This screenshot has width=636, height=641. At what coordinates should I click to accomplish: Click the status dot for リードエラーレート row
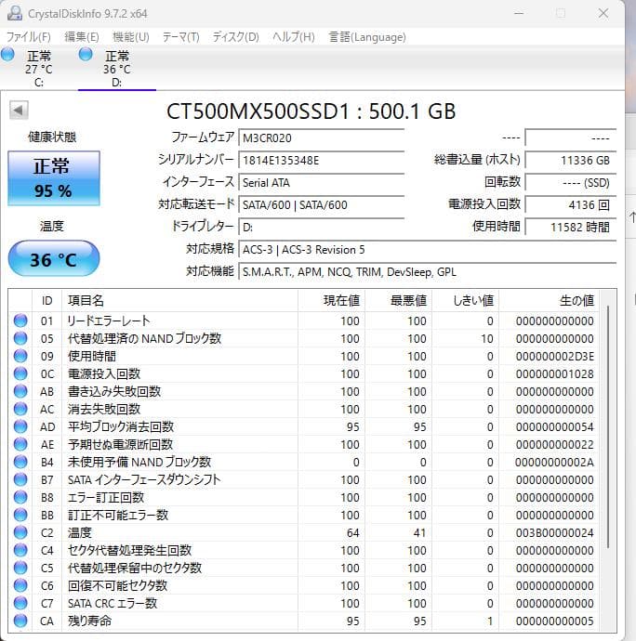pyautogui.click(x=20, y=320)
